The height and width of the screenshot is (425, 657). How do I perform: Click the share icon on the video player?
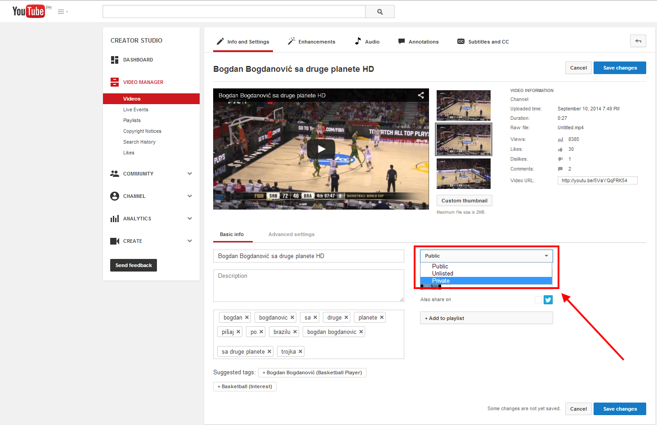[x=421, y=95]
